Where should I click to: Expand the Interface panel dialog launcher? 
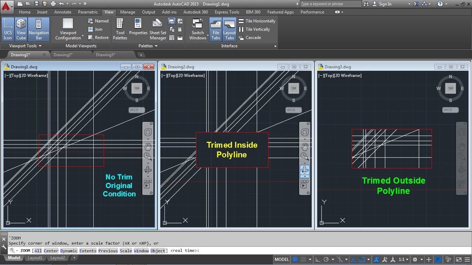pos(275,46)
